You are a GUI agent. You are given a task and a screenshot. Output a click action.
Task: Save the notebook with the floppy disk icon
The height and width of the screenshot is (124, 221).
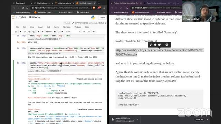(x=16, y=32)
